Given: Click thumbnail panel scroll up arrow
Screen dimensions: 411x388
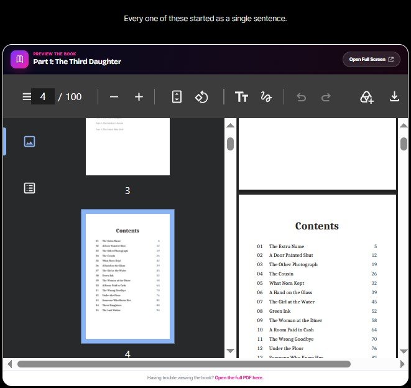Looking at the screenshot, I should click(x=230, y=126).
